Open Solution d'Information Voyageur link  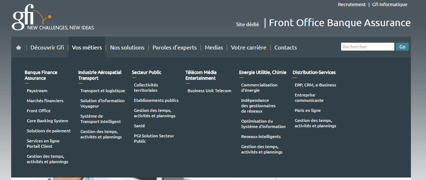click(102, 103)
